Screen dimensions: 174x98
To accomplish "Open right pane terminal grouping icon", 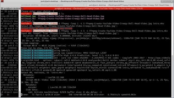I will [22, 8].
